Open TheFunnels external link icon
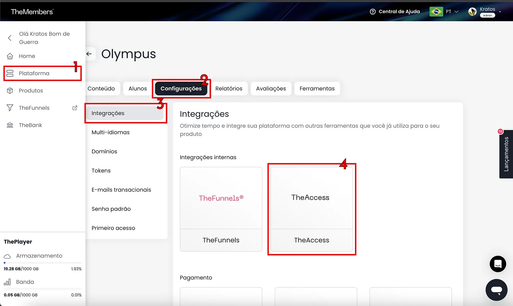Screen dimensions: 513x306 click(x=75, y=108)
